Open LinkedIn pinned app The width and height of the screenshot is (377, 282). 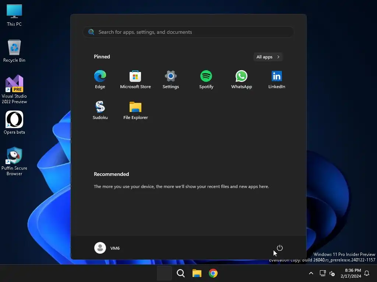click(277, 80)
